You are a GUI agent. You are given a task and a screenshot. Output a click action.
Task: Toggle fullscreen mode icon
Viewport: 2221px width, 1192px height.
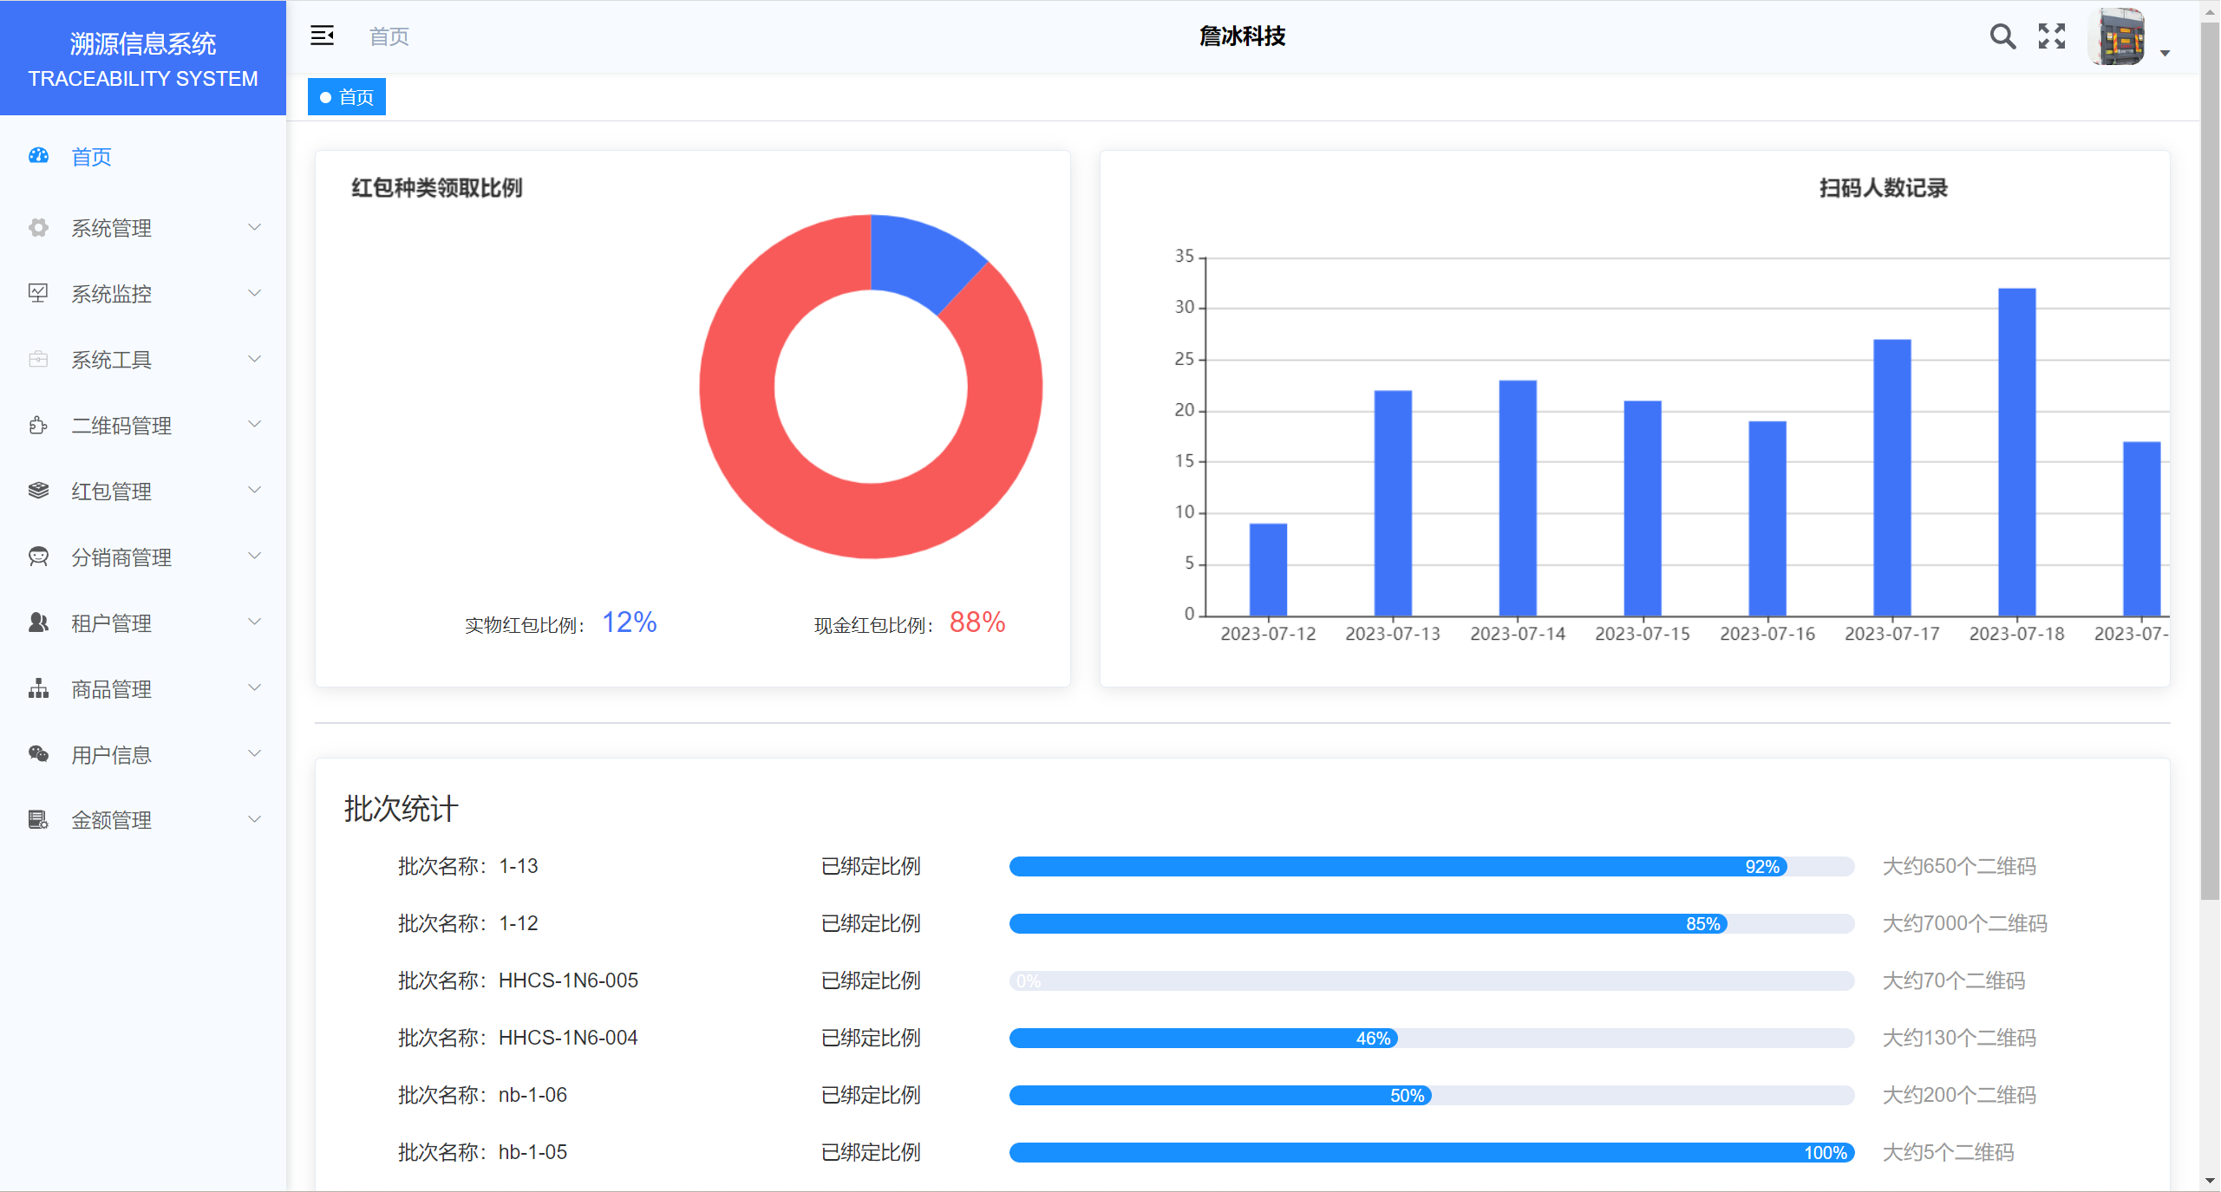click(x=2051, y=36)
